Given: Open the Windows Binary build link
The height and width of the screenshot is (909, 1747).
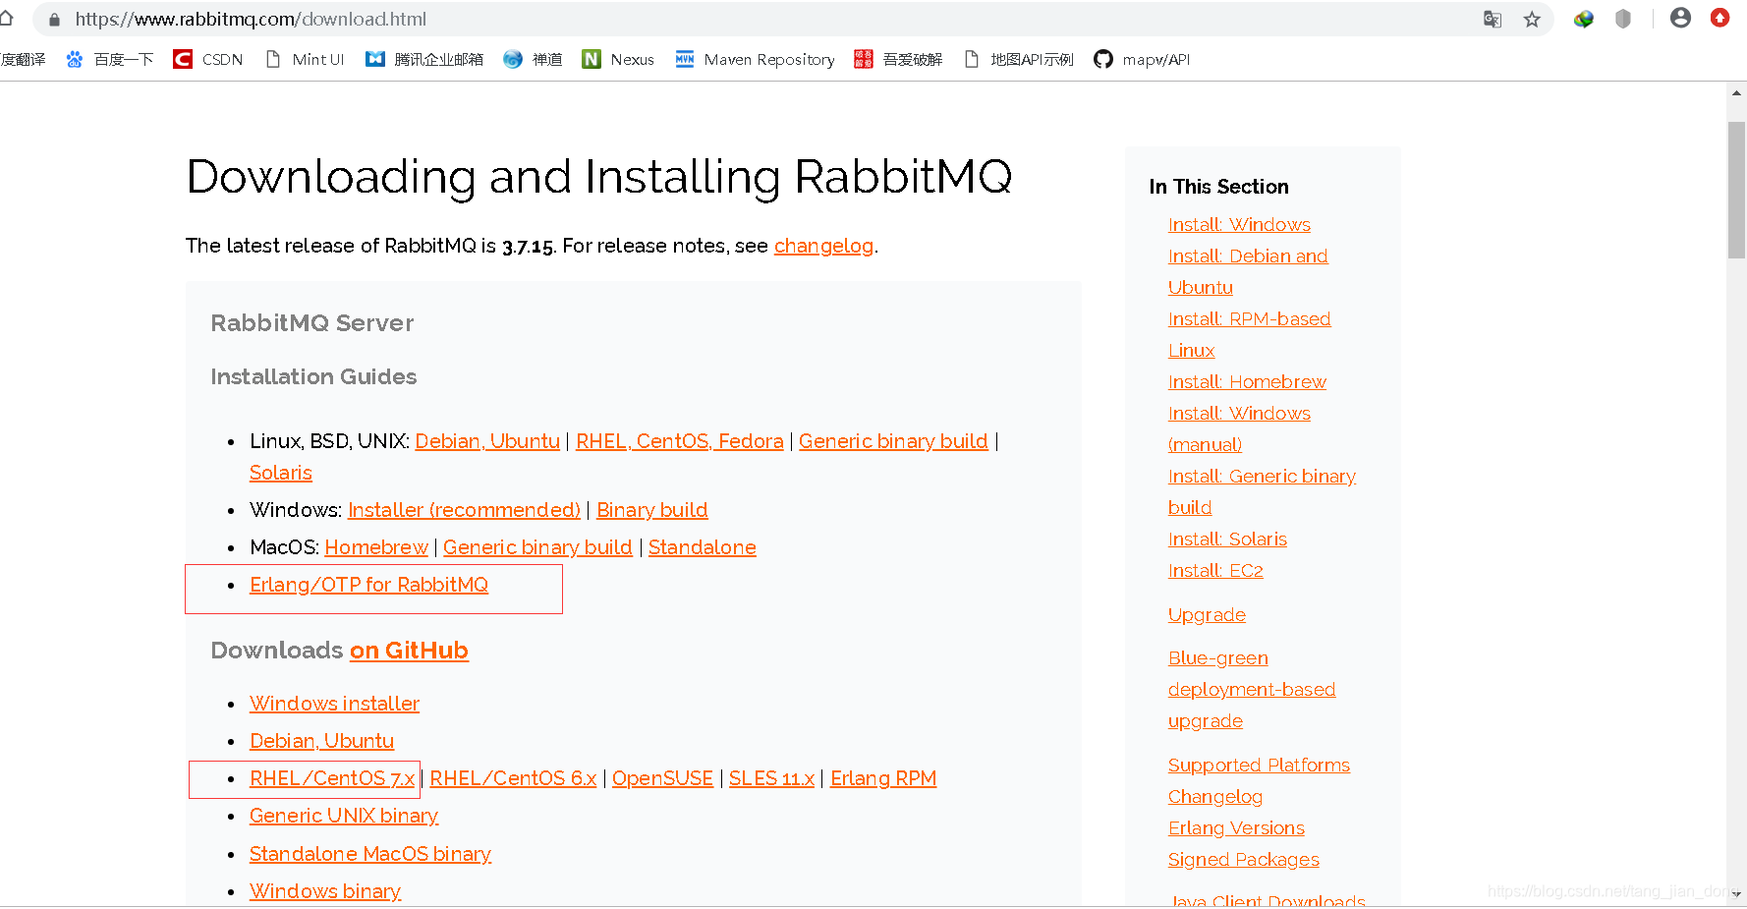Looking at the screenshot, I should (652, 510).
